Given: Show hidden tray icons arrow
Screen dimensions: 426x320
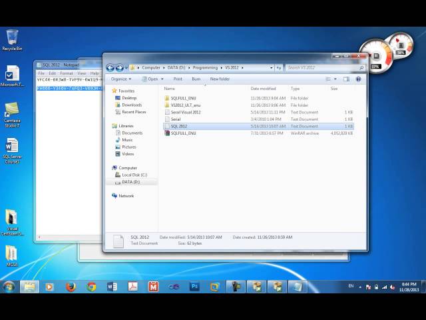Looking at the screenshot, I should (360, 287).
